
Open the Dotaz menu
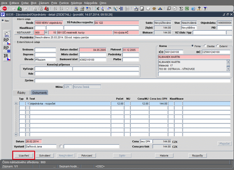25,3
